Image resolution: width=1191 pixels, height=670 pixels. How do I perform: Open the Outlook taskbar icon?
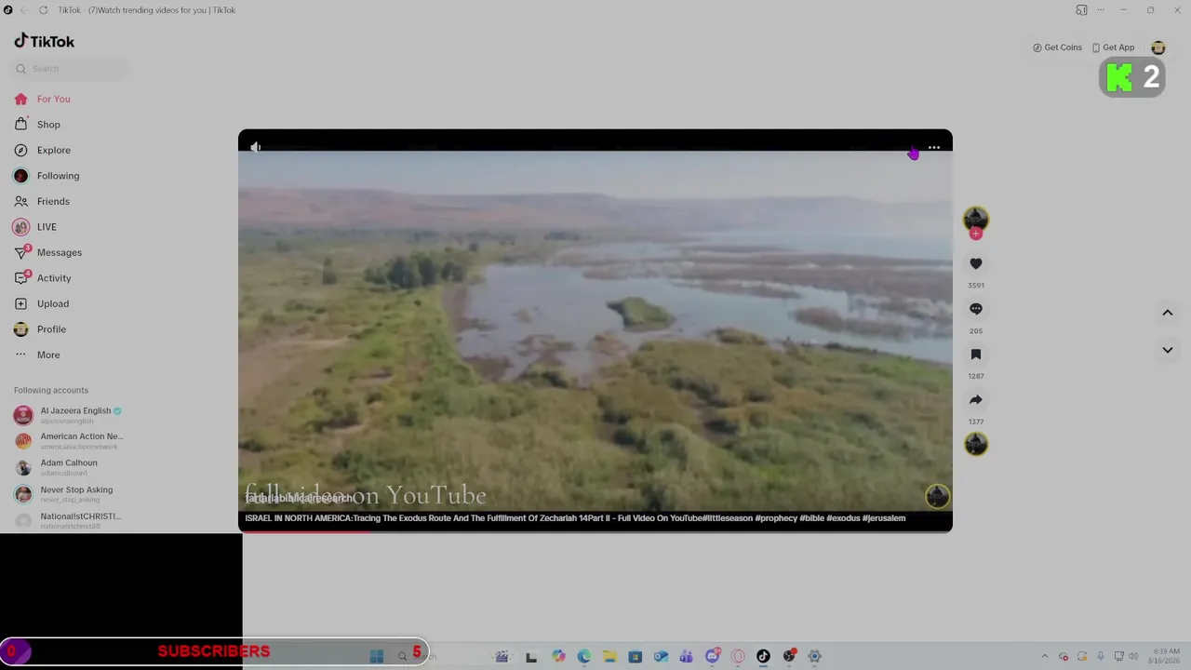(661, 656)
